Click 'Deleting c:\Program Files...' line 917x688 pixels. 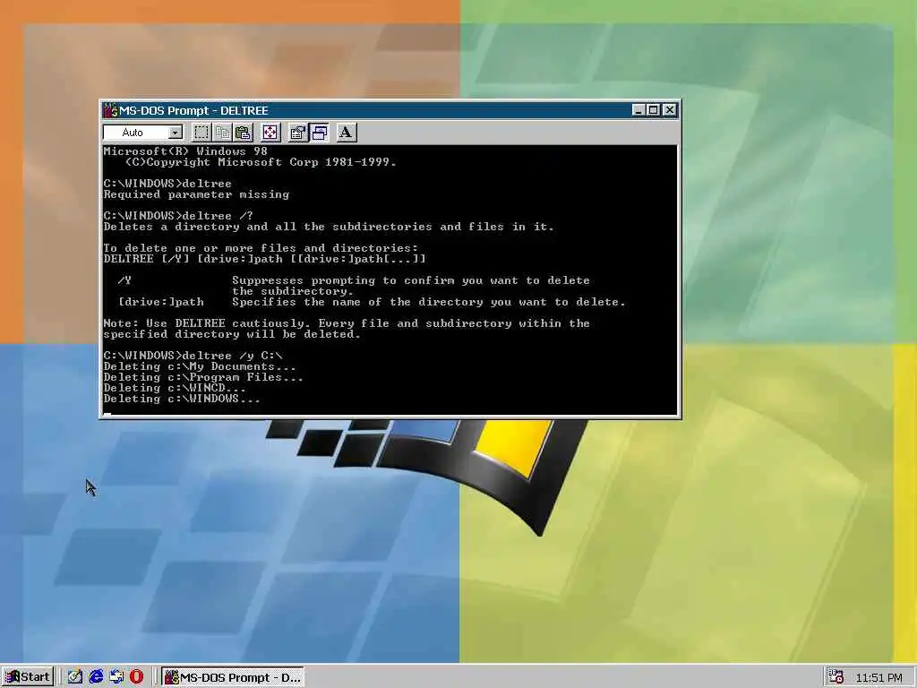tap(203, 377)
